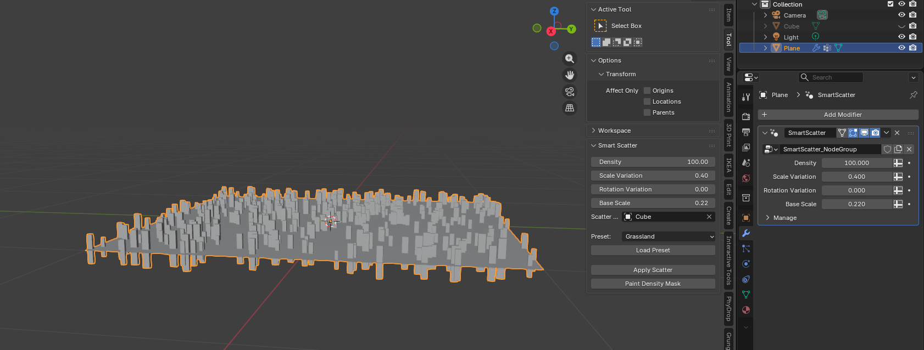The image size is (924, 350).
Task: Expand the Camera item in outliner
Action: pyautogui.click(x=765, y=15)
